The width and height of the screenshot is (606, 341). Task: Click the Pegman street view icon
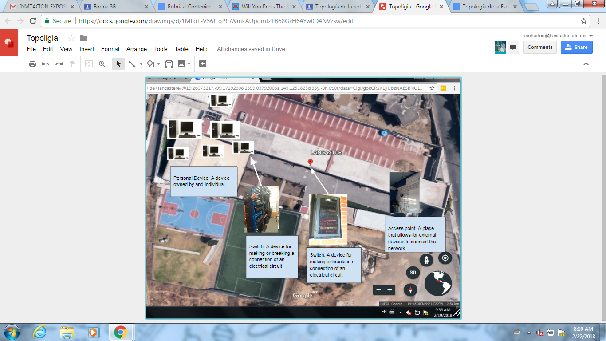click(x=427, y=260)
